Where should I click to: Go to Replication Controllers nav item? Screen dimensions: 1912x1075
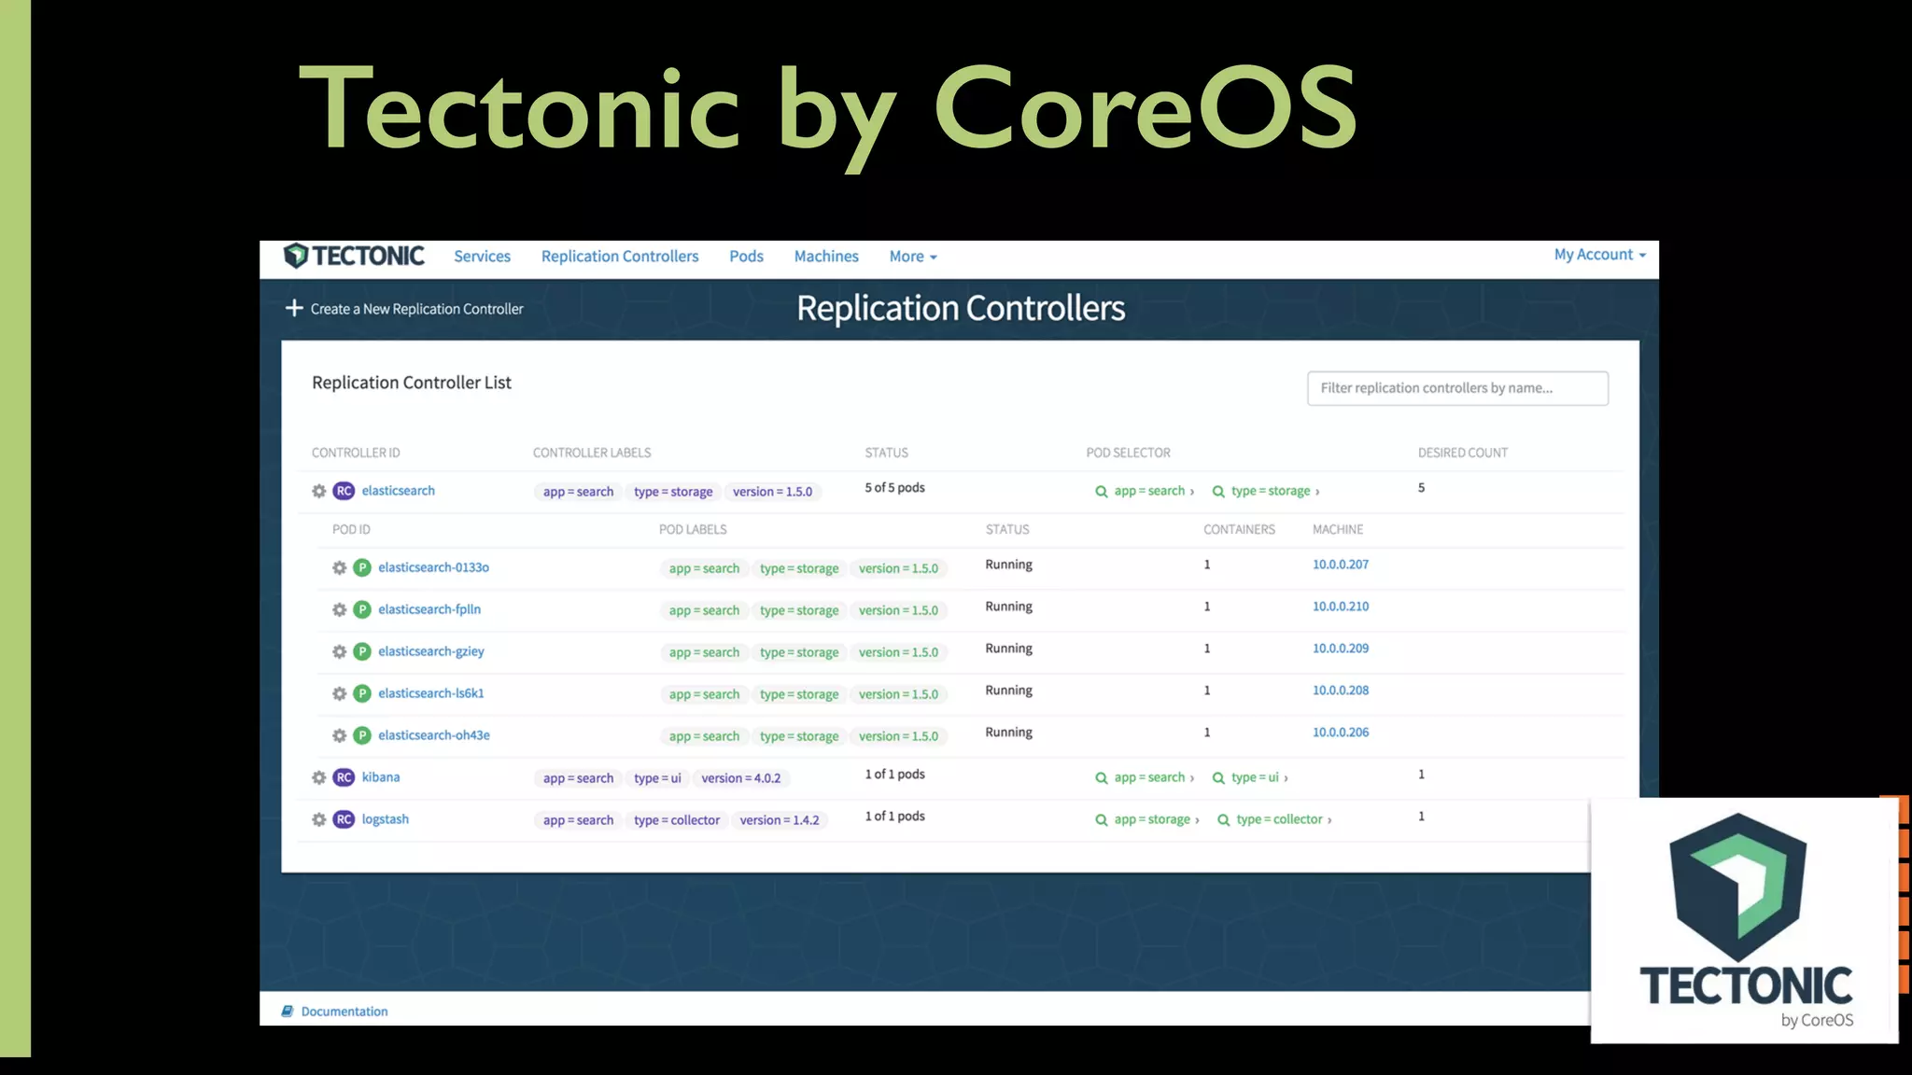tap(620, 257)
